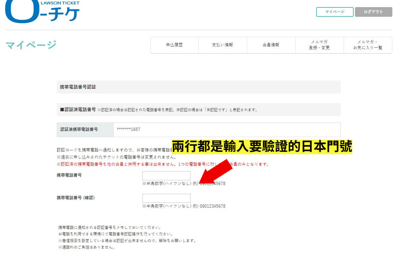The width and height of the screenshot is (393, 256).
Task: Click the 通話料のご負担はありません note
Action: 86,247
